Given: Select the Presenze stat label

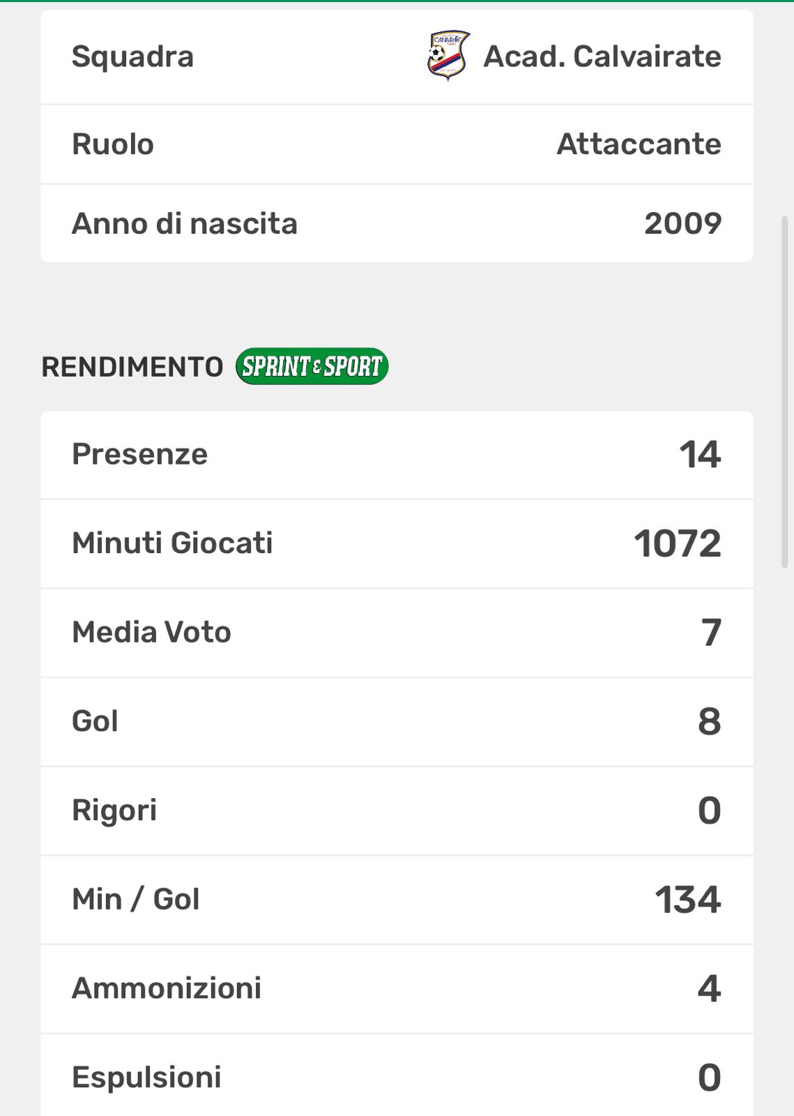Looking at the screenshot, I should coord(140,454).
